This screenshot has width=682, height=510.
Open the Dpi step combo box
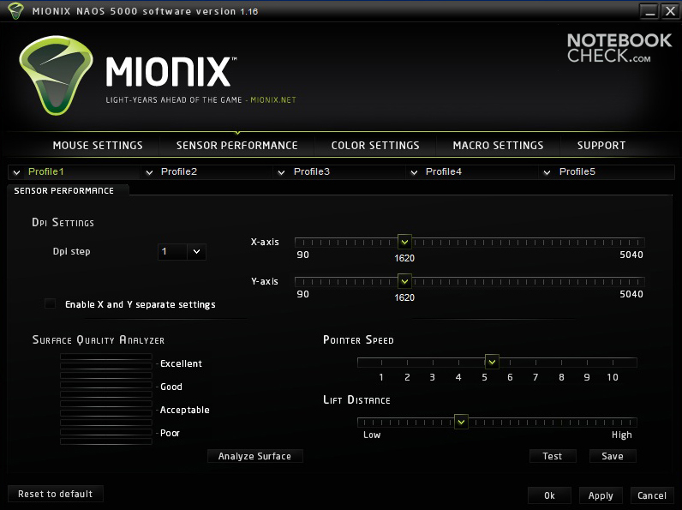pos(182,251)
